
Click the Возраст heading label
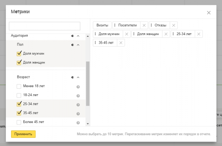point(23,77)
